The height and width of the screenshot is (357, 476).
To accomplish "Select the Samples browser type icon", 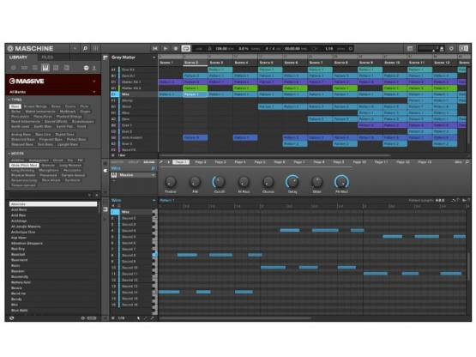I will [x=67, y=68].
